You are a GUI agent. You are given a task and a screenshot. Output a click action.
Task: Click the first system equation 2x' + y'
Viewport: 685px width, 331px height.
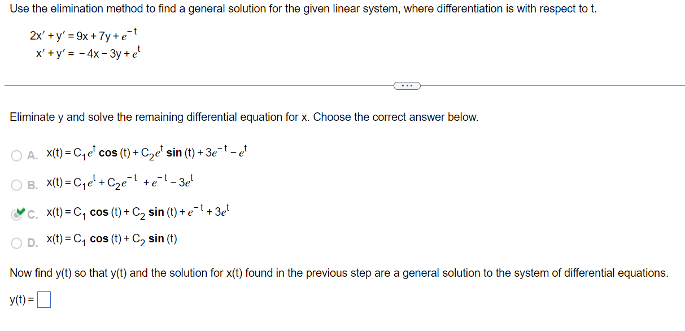(x=82, y=35)
